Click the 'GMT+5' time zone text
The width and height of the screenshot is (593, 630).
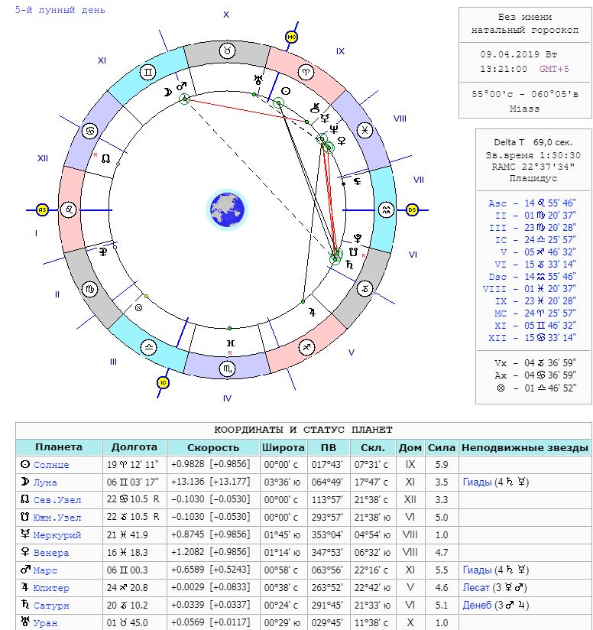pyautogui.click(x=554, y=69)
